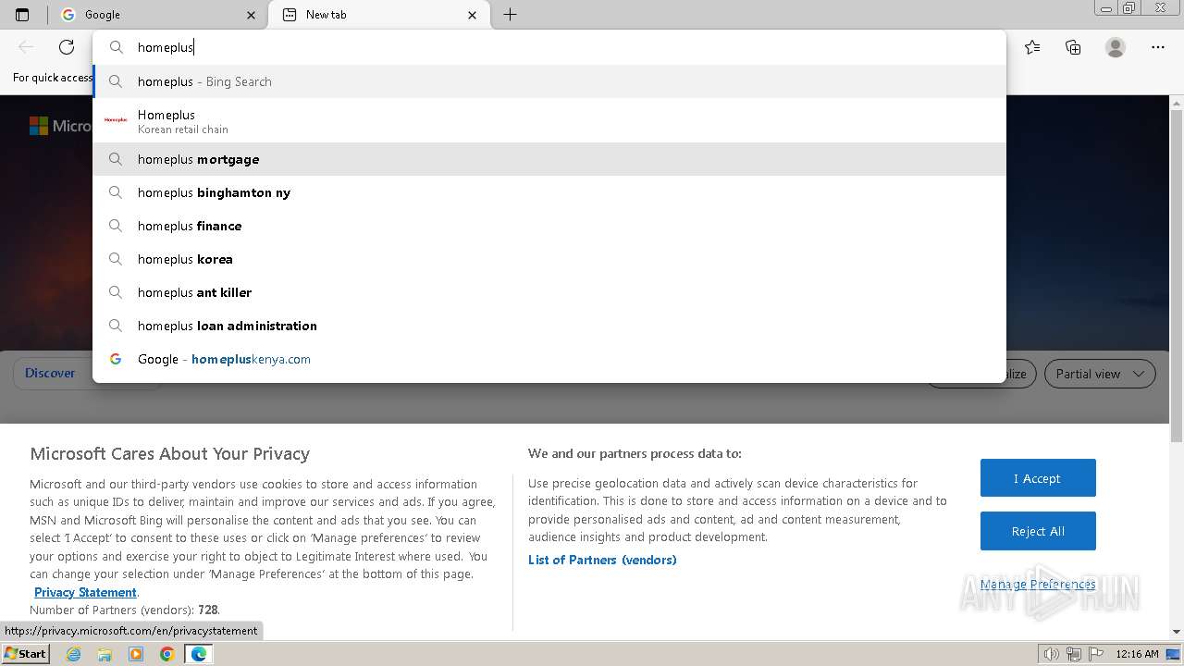Click the user profile avatar icon
This screenshot has width=1184, height=666.
click(x=1116, y=47)
